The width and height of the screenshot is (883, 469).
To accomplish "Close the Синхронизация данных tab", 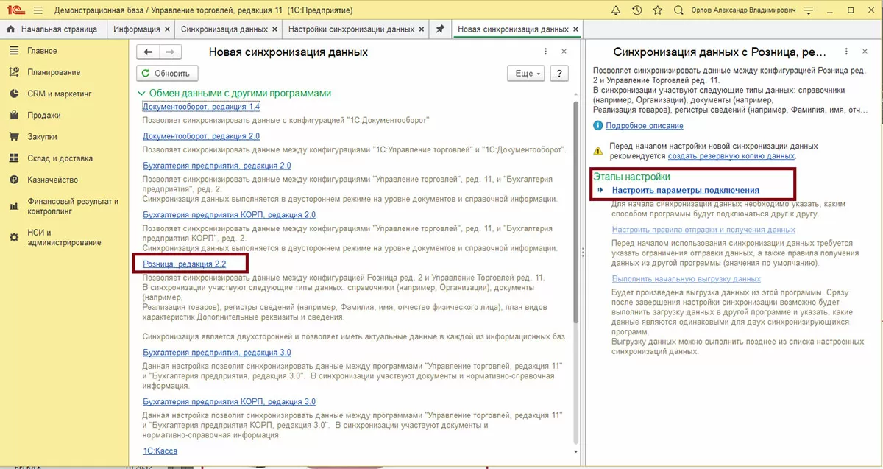I will (x=275, y=29).
